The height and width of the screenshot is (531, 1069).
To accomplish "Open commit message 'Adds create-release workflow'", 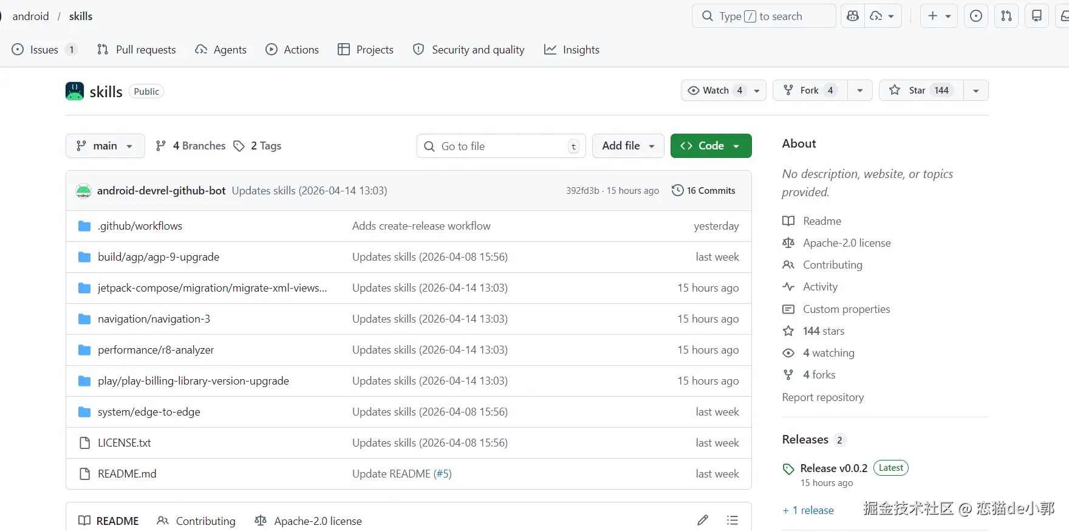I will [x=422, y=226].
